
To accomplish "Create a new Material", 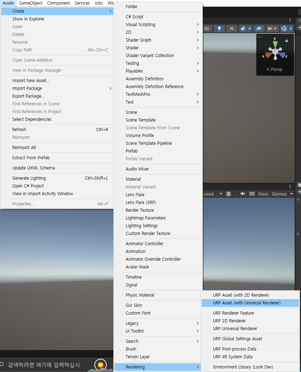I will (158, 179).
